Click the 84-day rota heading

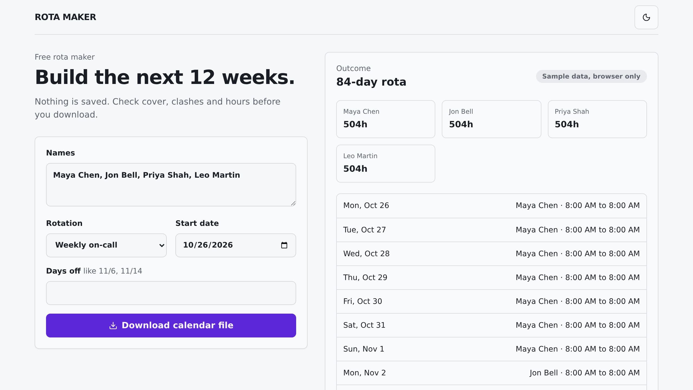(x=371, y=82)
